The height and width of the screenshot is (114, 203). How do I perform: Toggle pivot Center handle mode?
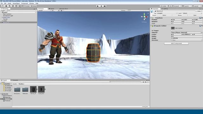click(x=27, y=6)
